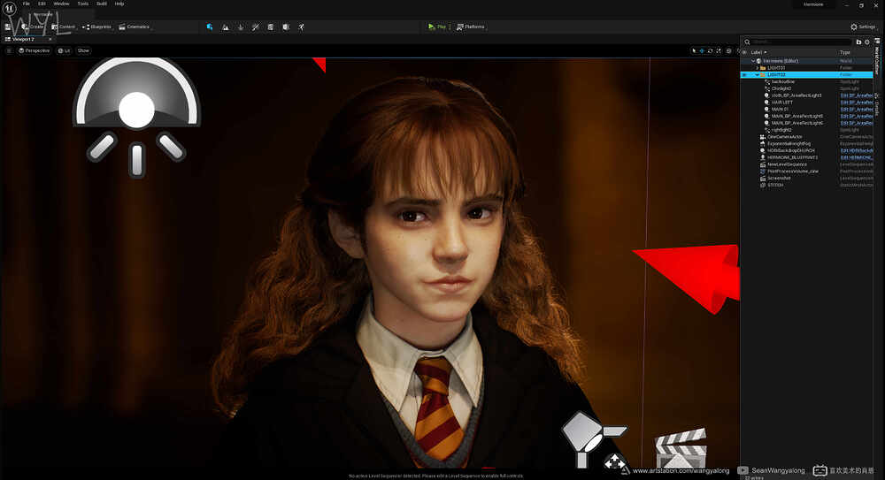Choose the viewport select cursor tool

[x=694, y=50]
